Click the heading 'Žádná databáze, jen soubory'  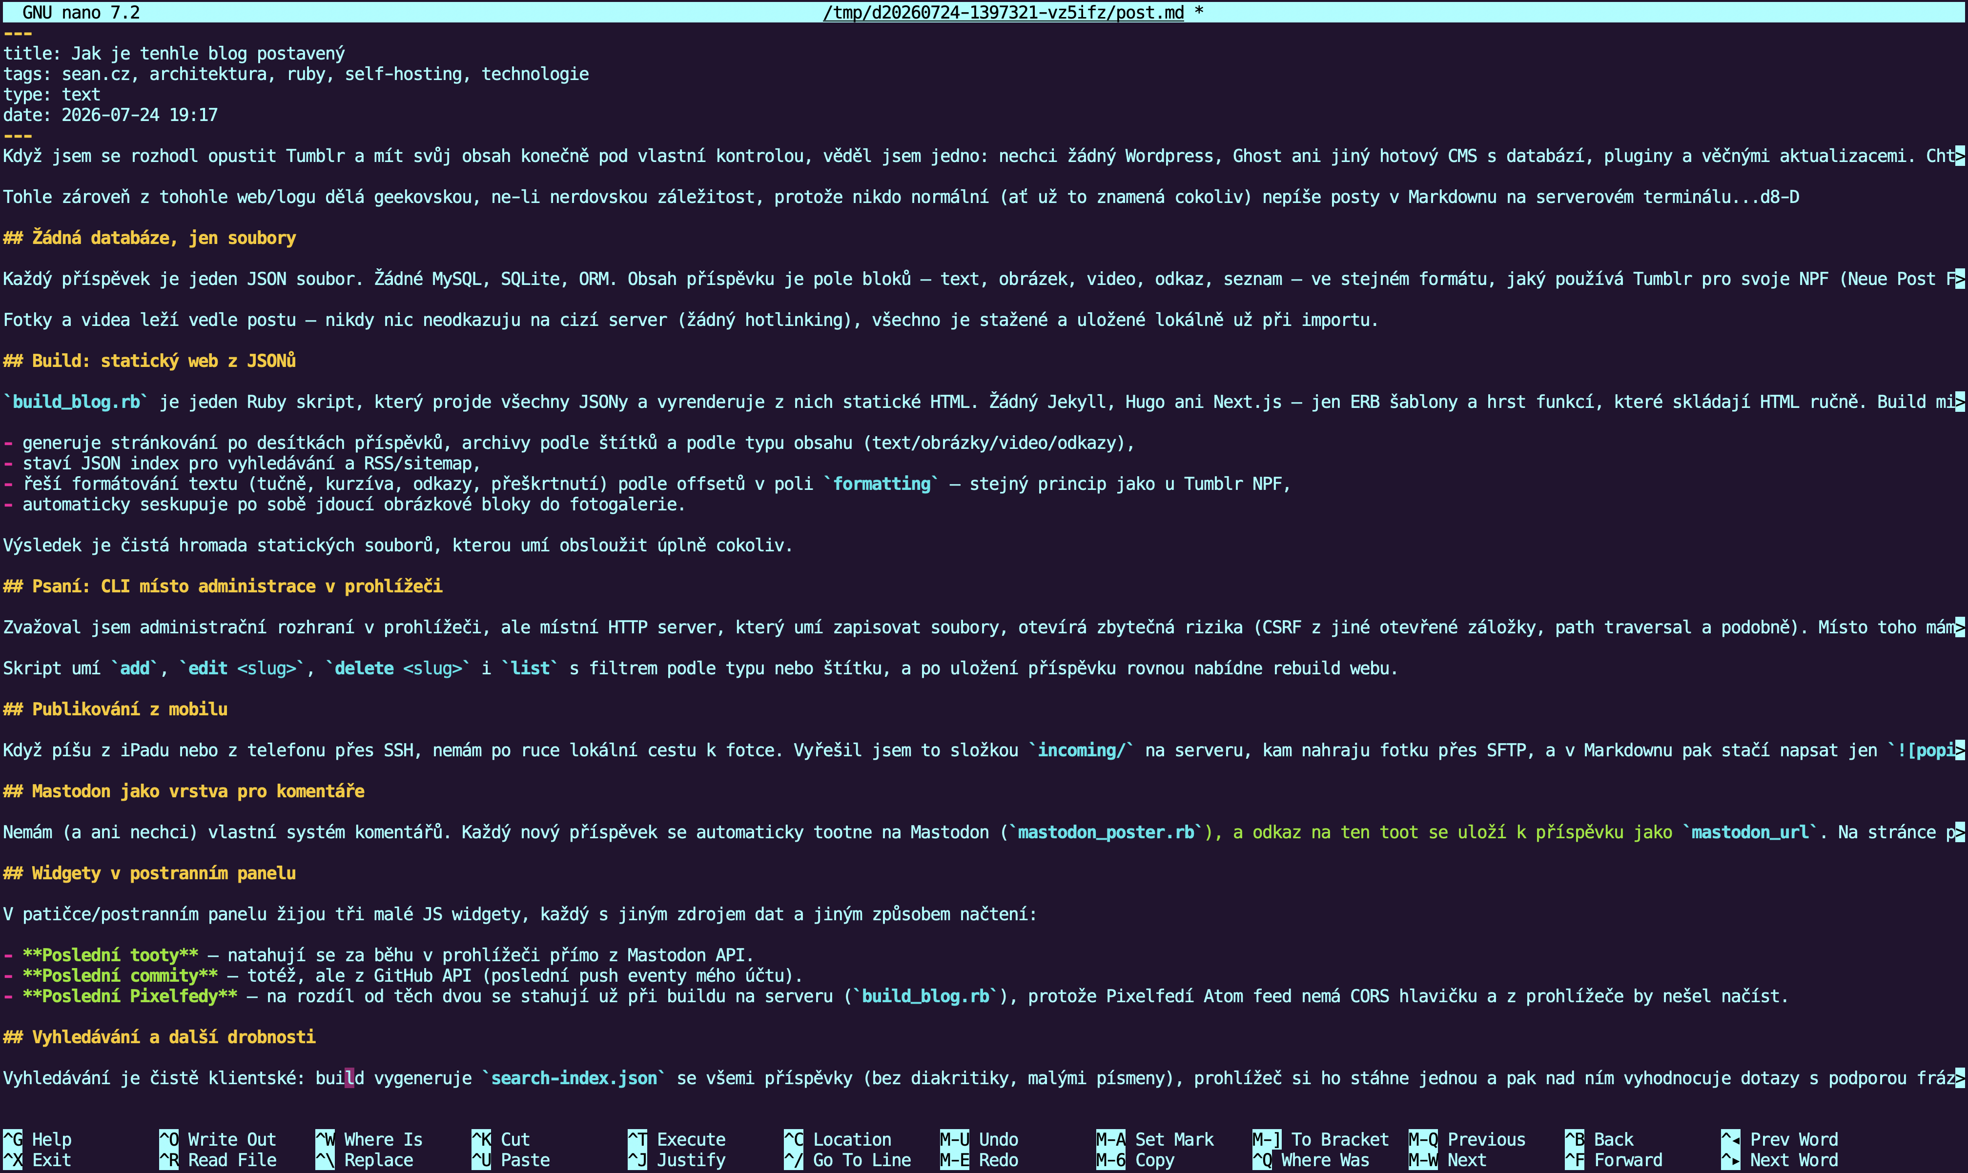point(149,238)
